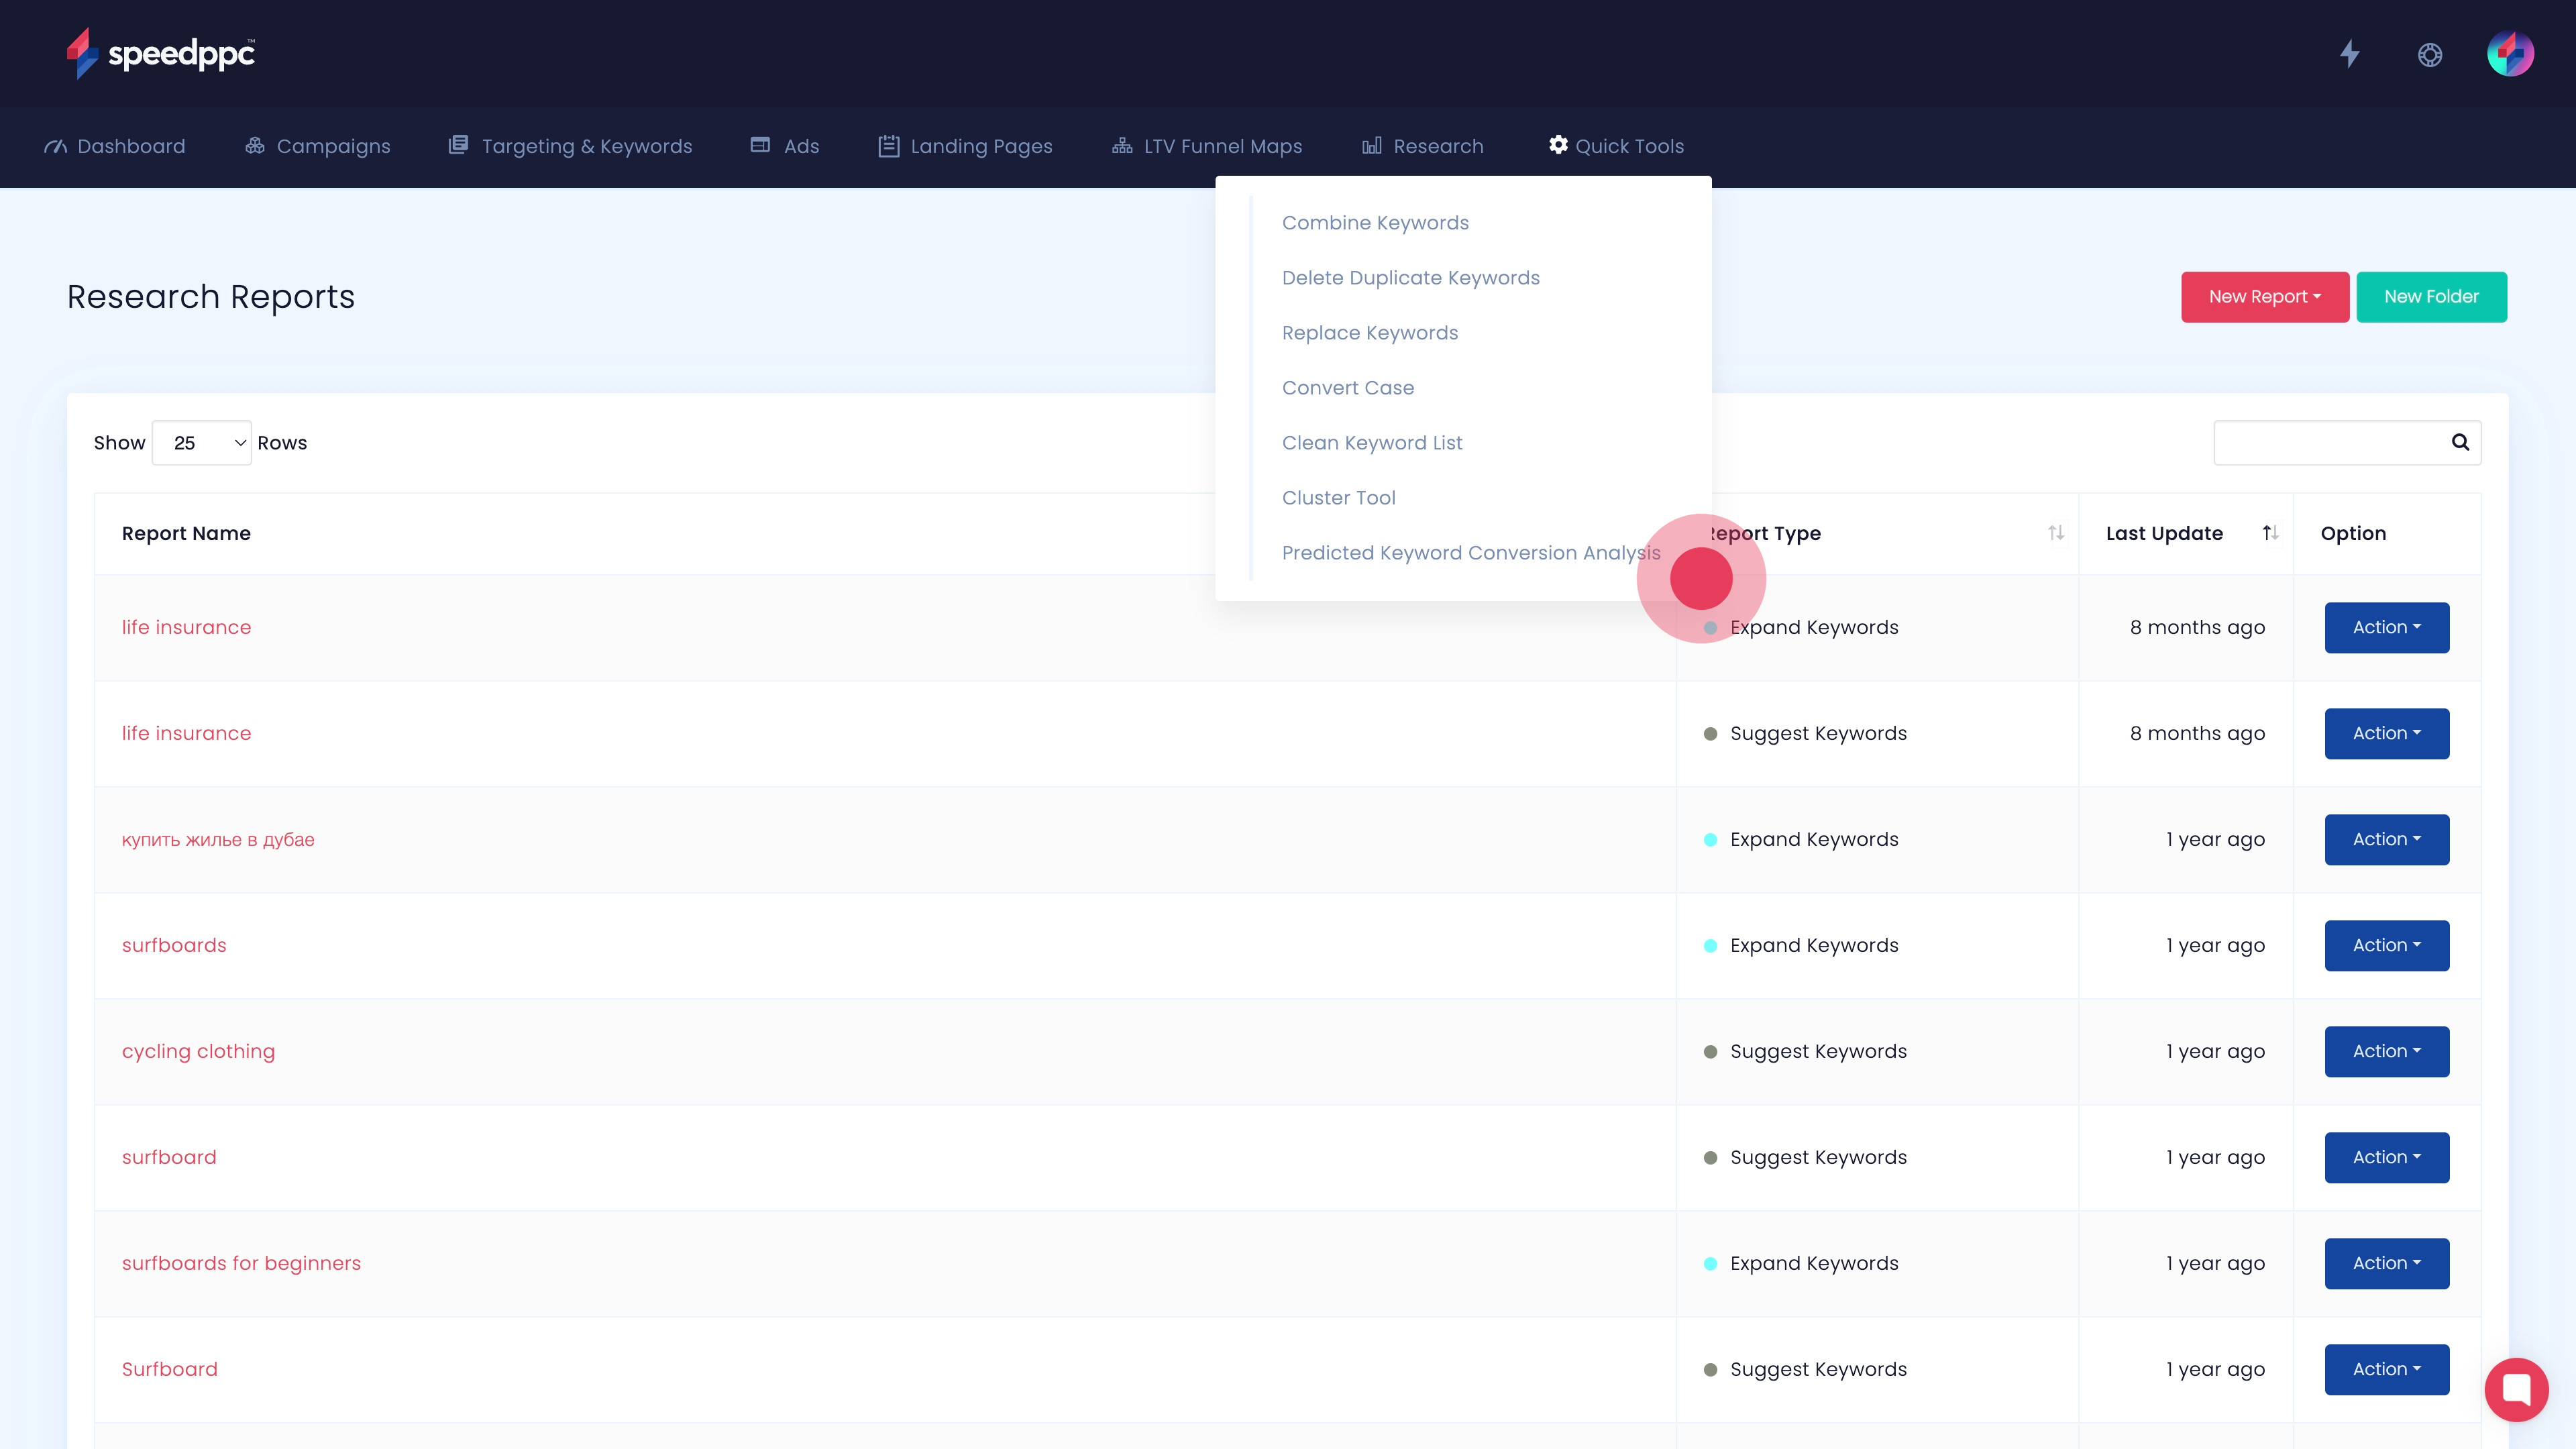Open the surfboards report link
2576x1449 pixels.
174,945
